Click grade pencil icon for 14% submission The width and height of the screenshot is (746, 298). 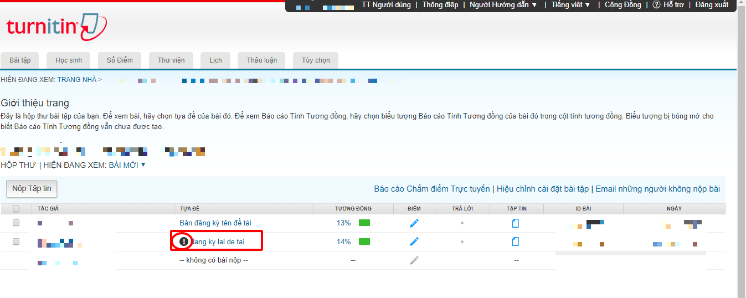(x=414, y=242)
